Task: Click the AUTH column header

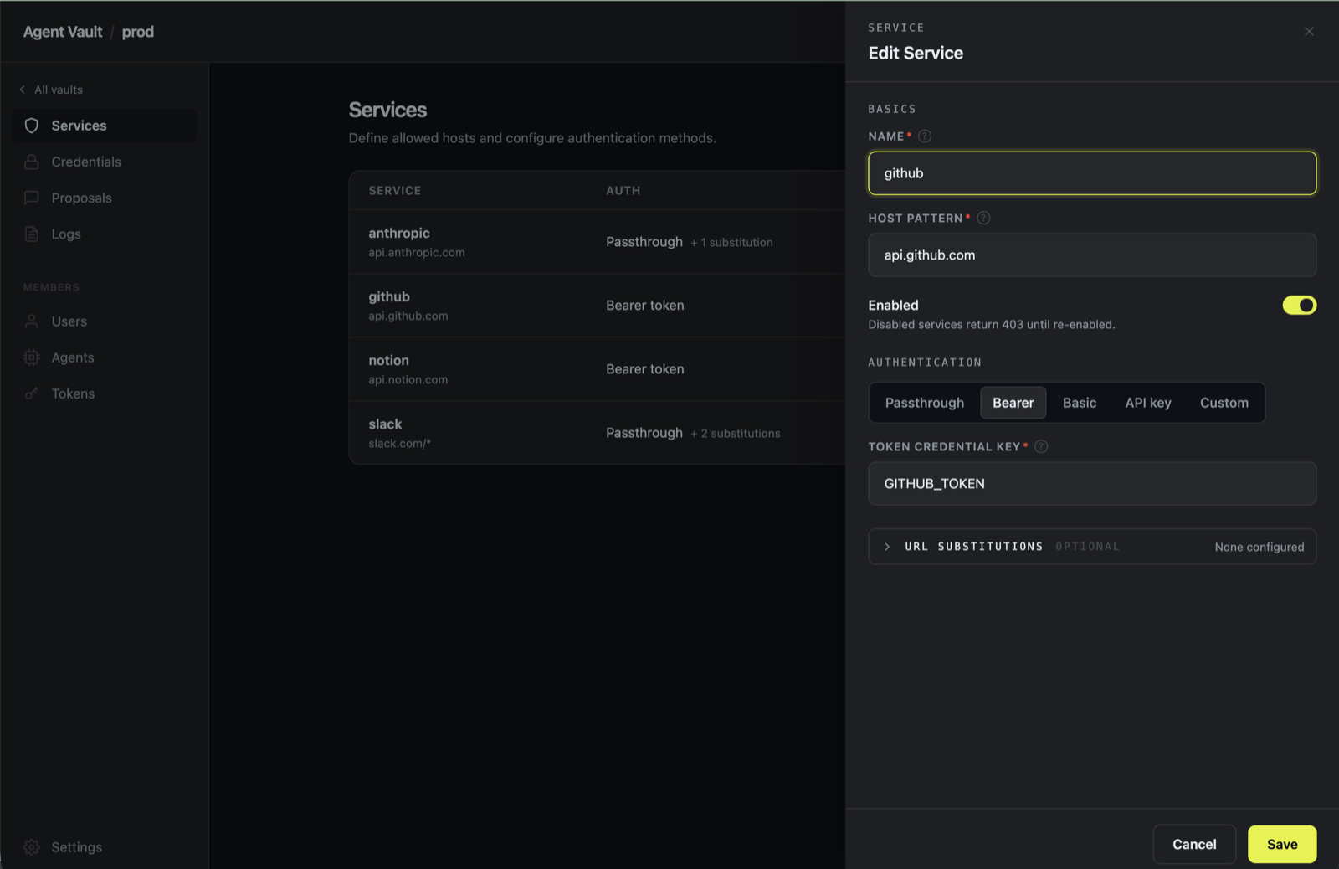Action: pyautogui.click(x=623, y=191)
